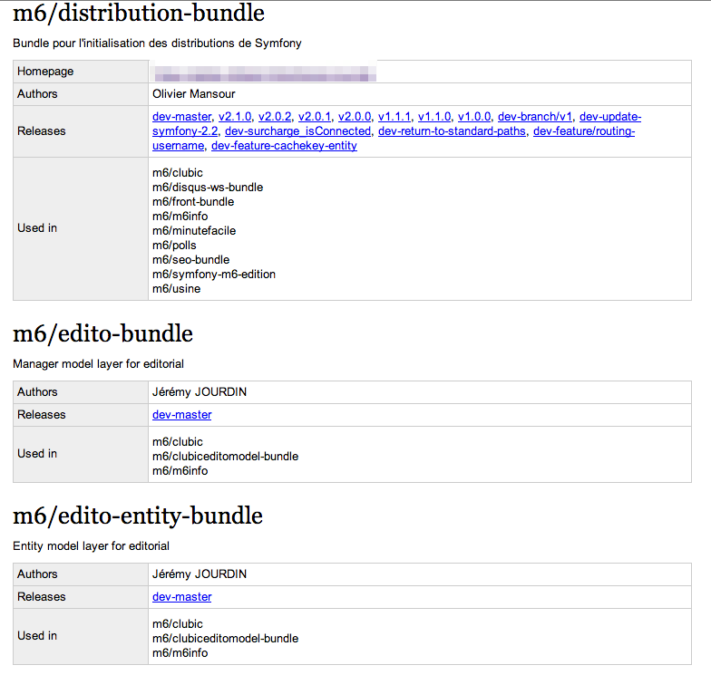Click the m6/edito-entity-bundle heading

[x=138, y=516]
